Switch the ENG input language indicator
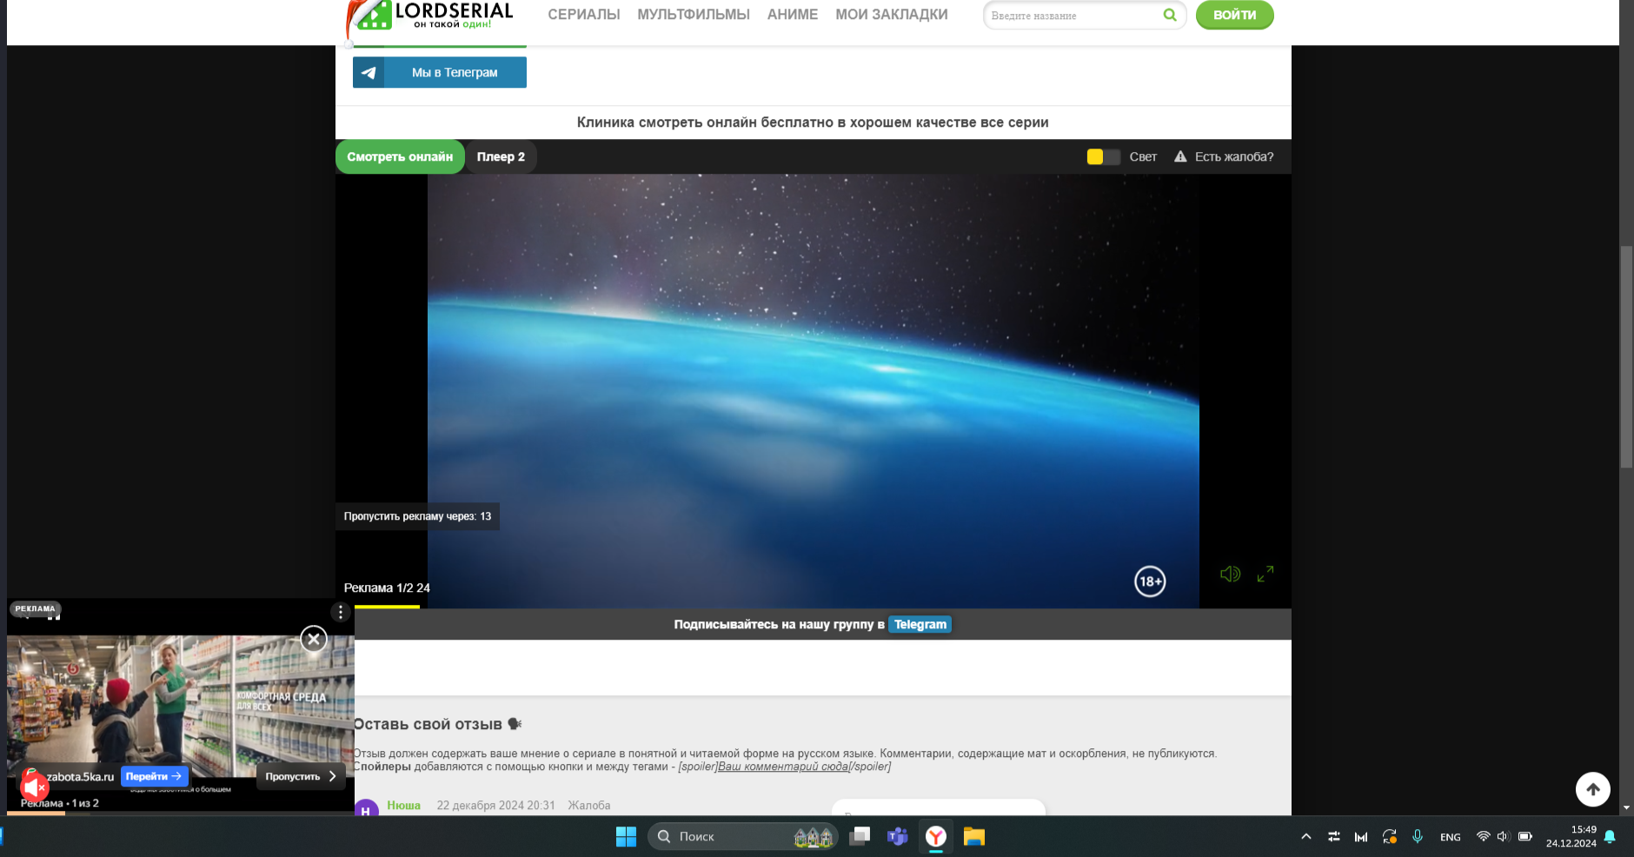1634x857 pixels. pos(1450,837)
